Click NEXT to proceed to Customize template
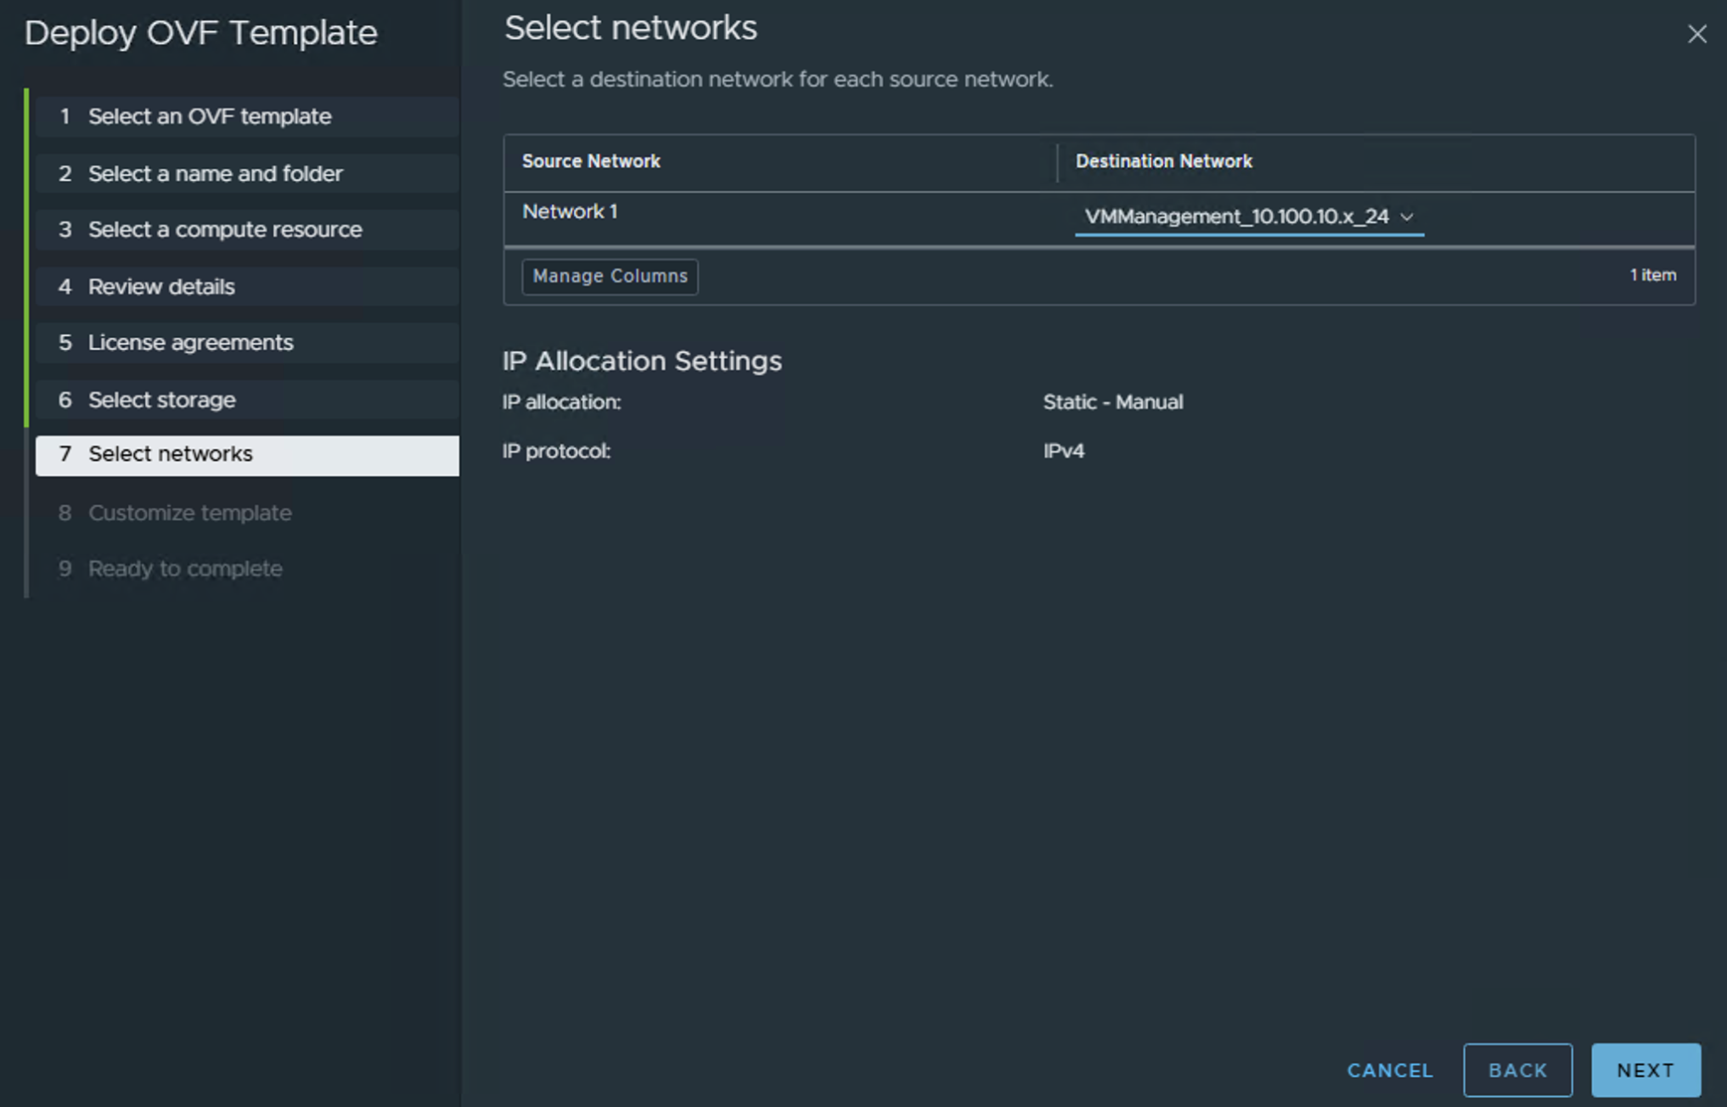1727x1107 pixels. point(1645,1070)
